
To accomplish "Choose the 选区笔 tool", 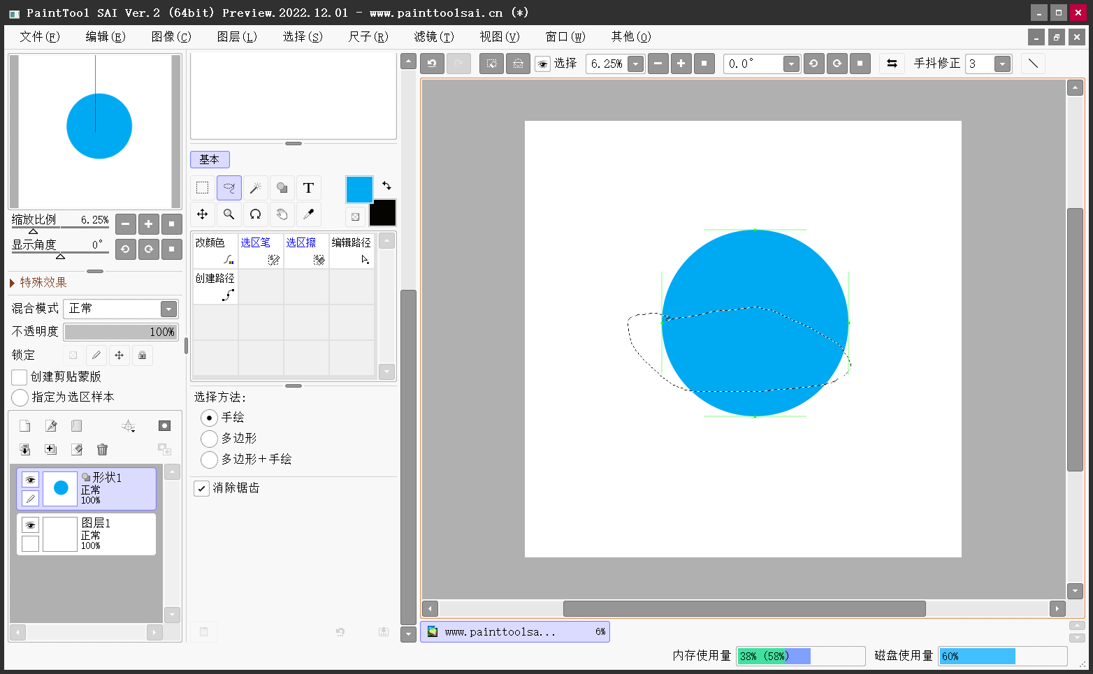I will (x=261, y=251).
